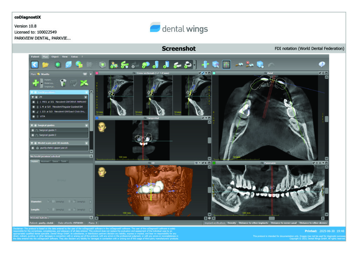
Task: Toggle visibility of upper jaw stl model
Action: (33, 148)
